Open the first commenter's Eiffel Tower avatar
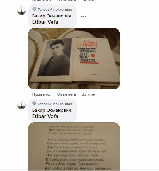The width and height of the screenshot is (159, 171). tap(22, 11)
